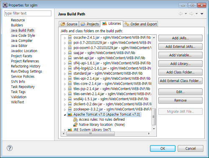Viewport: 209px width, 158px height.
Task: Click the back navigation arrow icon
Action: click(x=181, y=14)
